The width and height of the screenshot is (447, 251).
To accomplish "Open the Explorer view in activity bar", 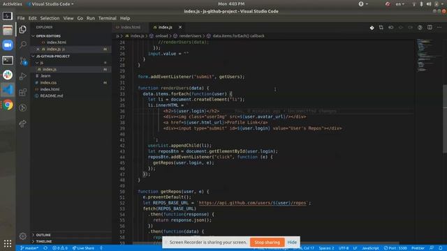I will [23, 29].
